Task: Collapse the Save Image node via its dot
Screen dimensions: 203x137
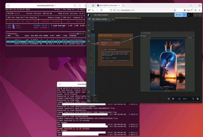Action: [142, 33]
